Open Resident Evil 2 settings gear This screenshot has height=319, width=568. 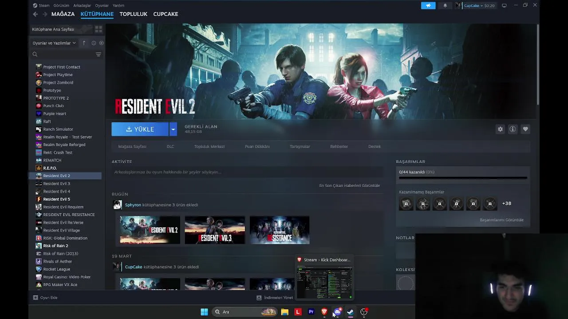500,129
